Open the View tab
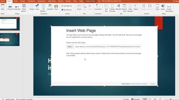 pos(75,1)
